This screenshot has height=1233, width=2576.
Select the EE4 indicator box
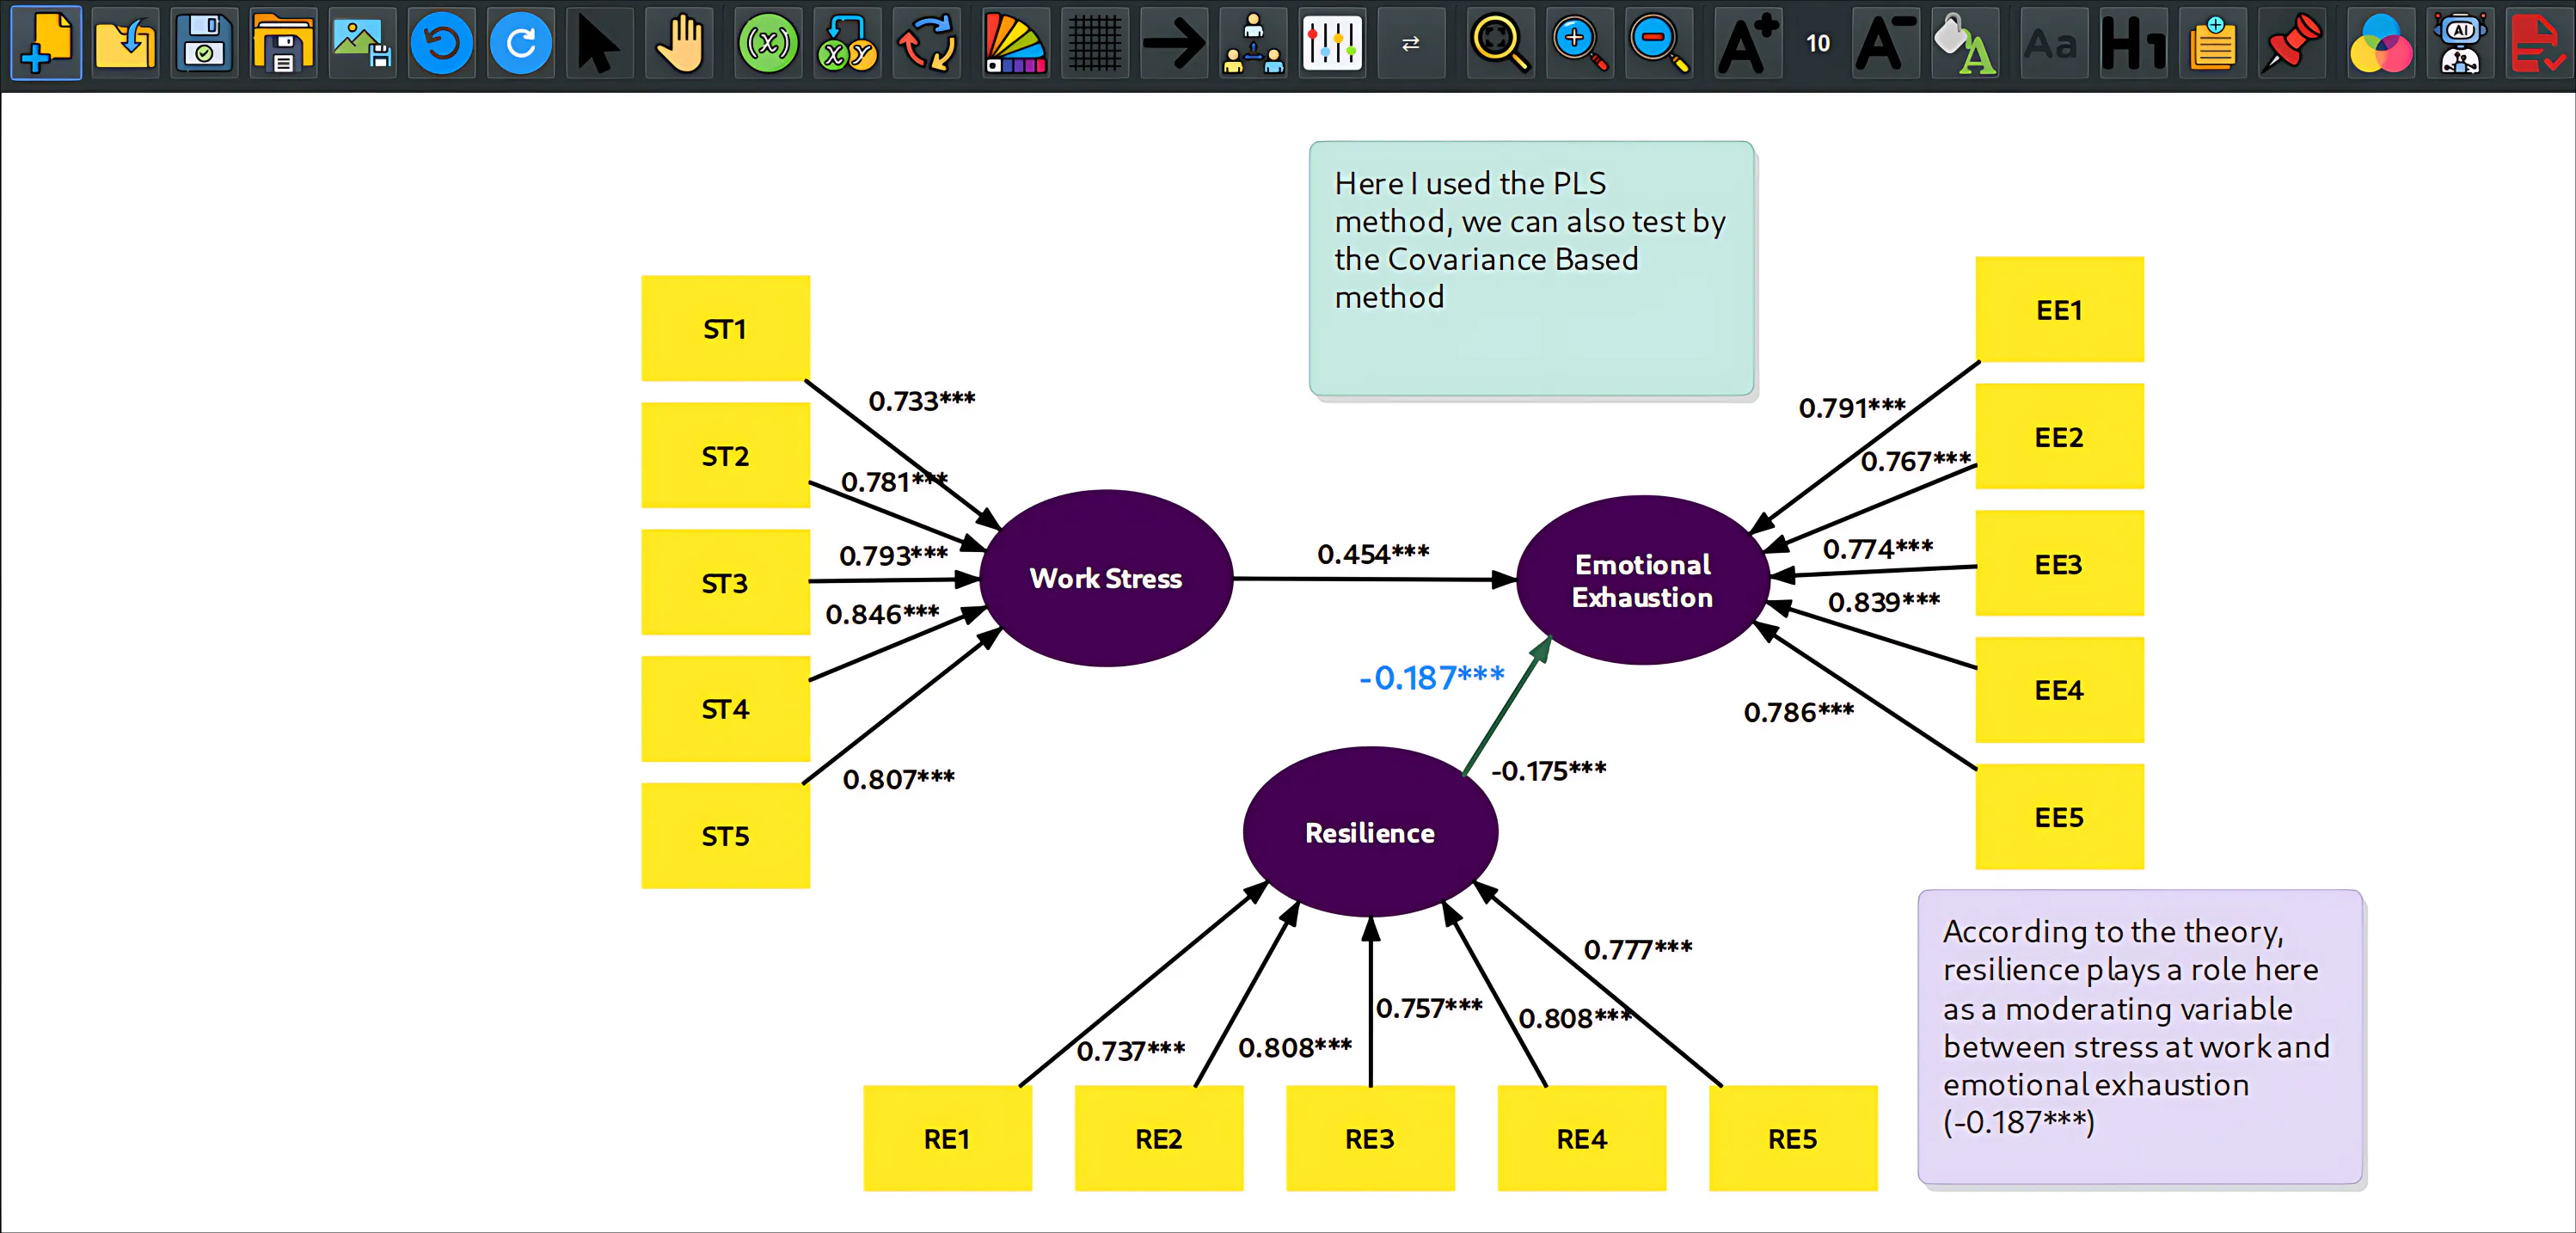pyautogui.click(x=2060, y=690)
